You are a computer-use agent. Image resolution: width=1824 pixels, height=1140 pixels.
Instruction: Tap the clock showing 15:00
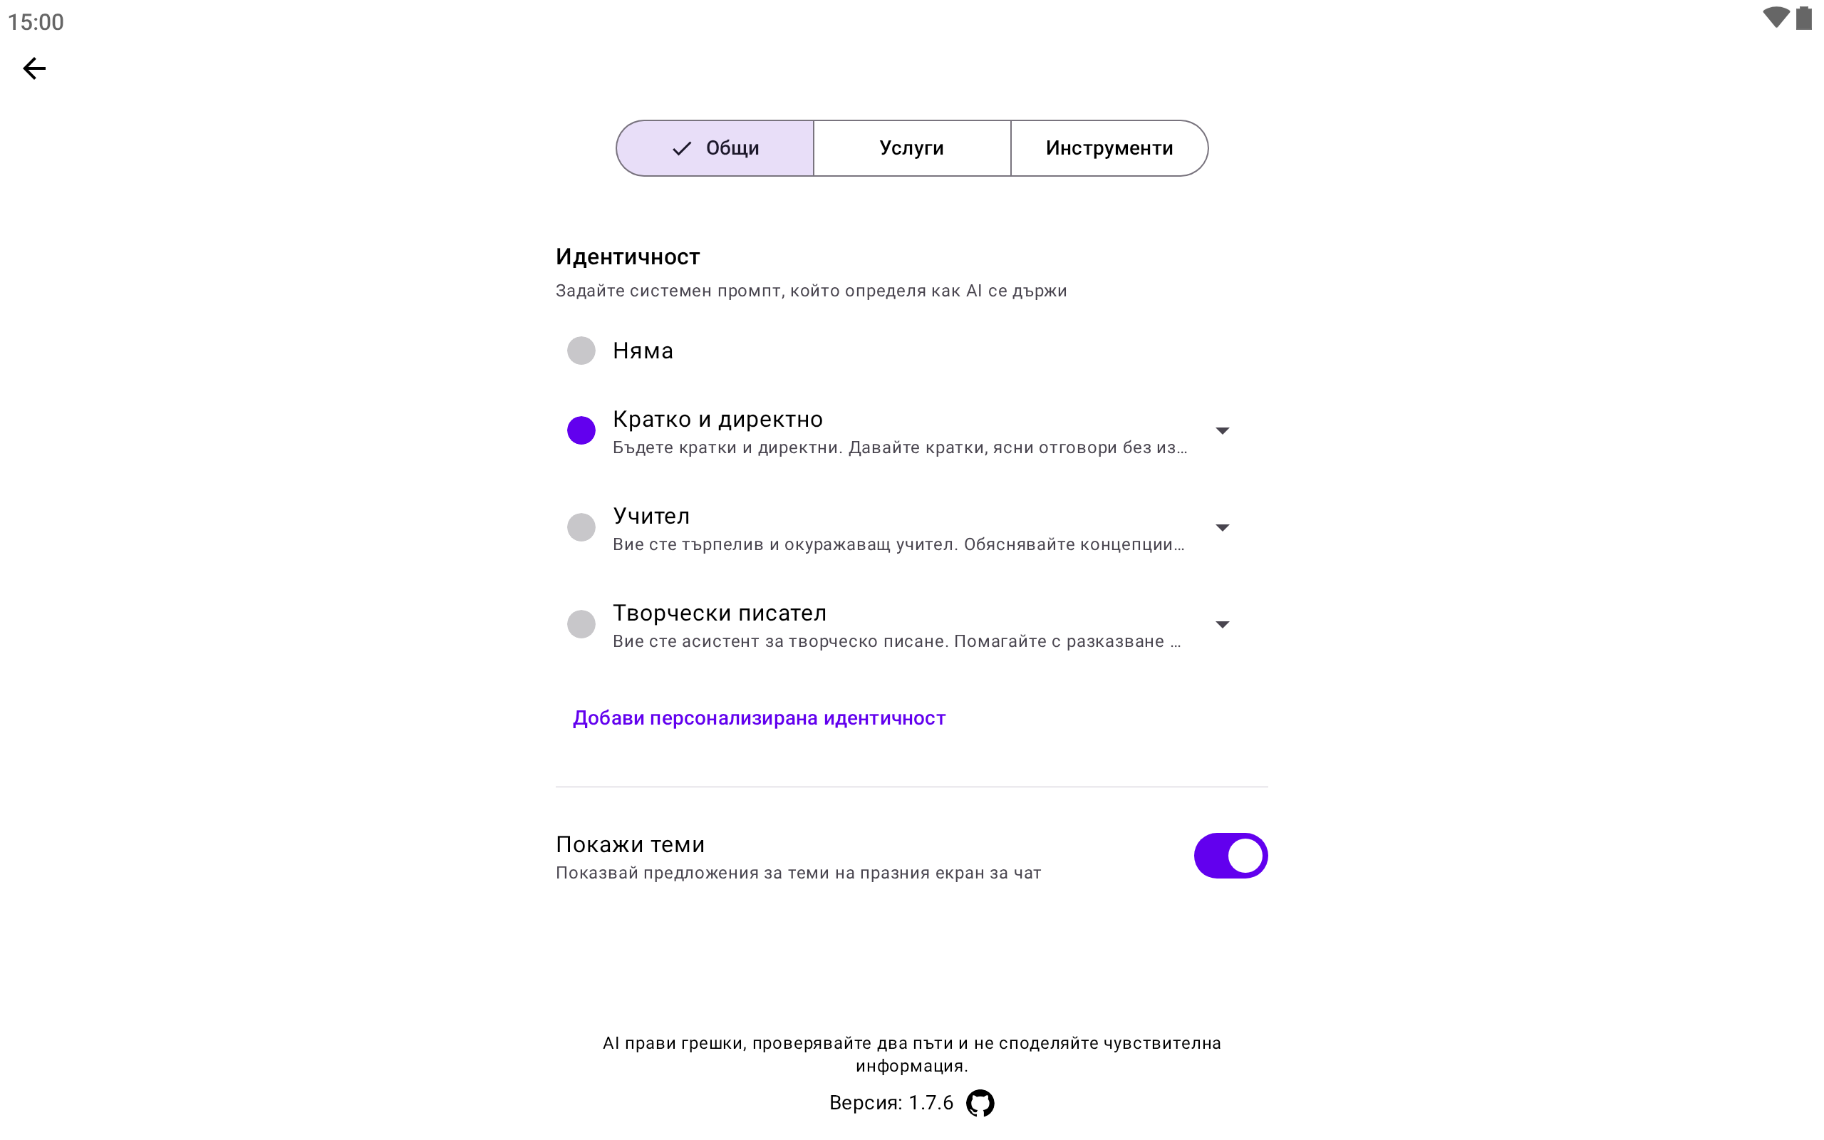36,22
